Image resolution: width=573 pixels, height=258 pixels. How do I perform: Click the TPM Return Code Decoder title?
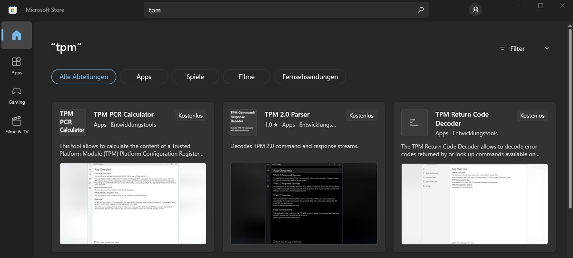tap(462, 119)
